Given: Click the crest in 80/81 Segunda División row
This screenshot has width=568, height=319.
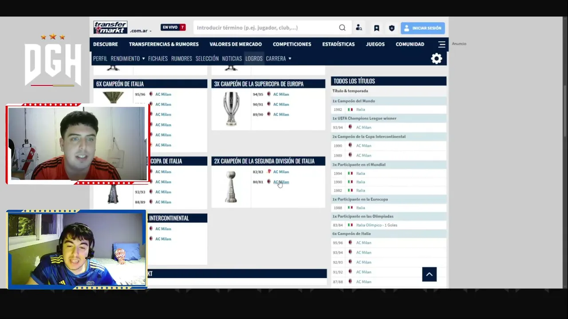Looking at the screenshot, I should coord(268,182).
